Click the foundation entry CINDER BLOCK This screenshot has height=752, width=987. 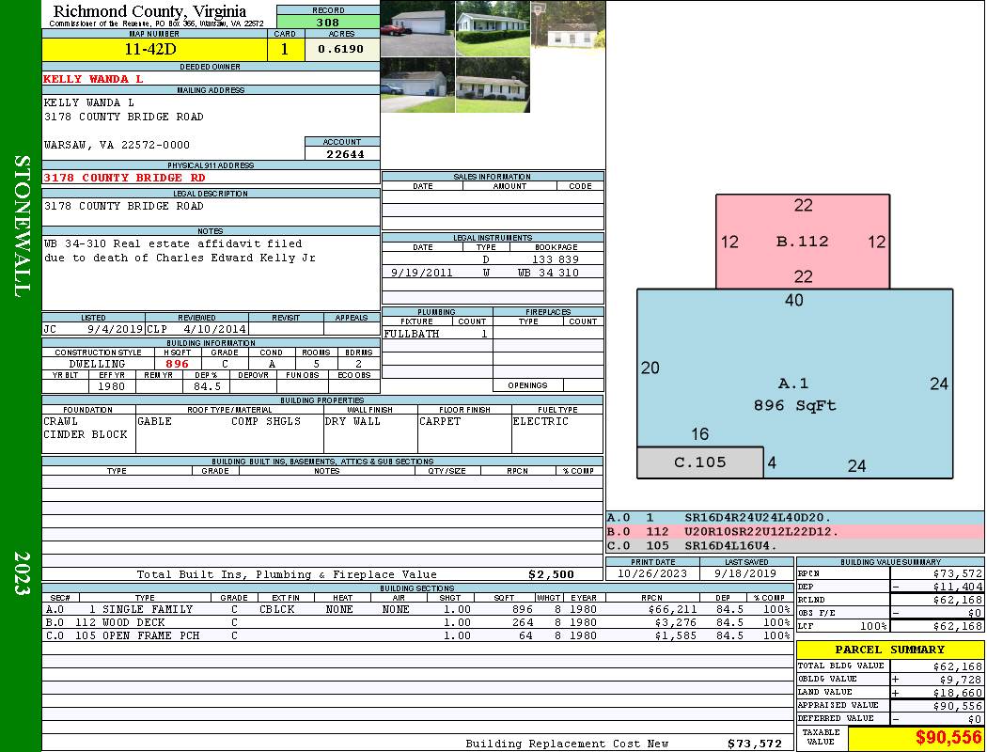(85, 434)
